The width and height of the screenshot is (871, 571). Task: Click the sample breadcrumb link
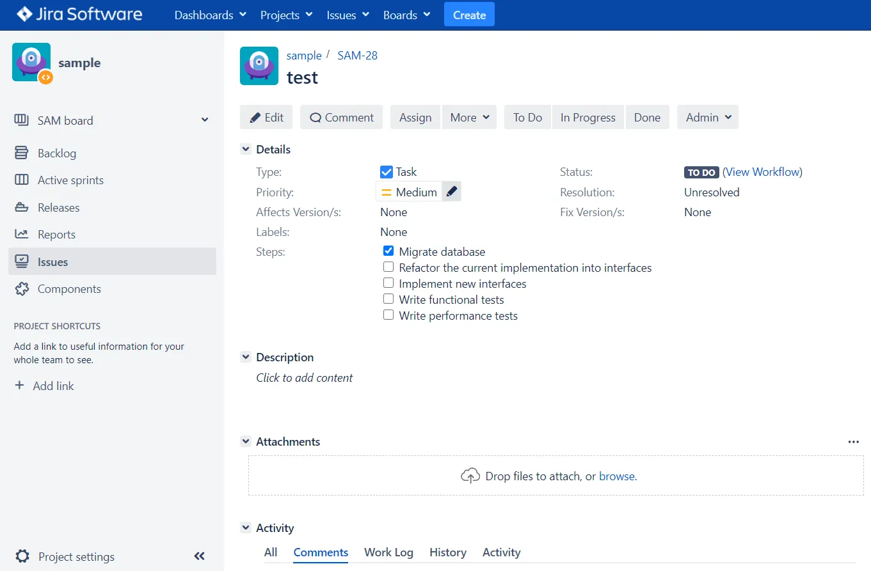(304, 55)
